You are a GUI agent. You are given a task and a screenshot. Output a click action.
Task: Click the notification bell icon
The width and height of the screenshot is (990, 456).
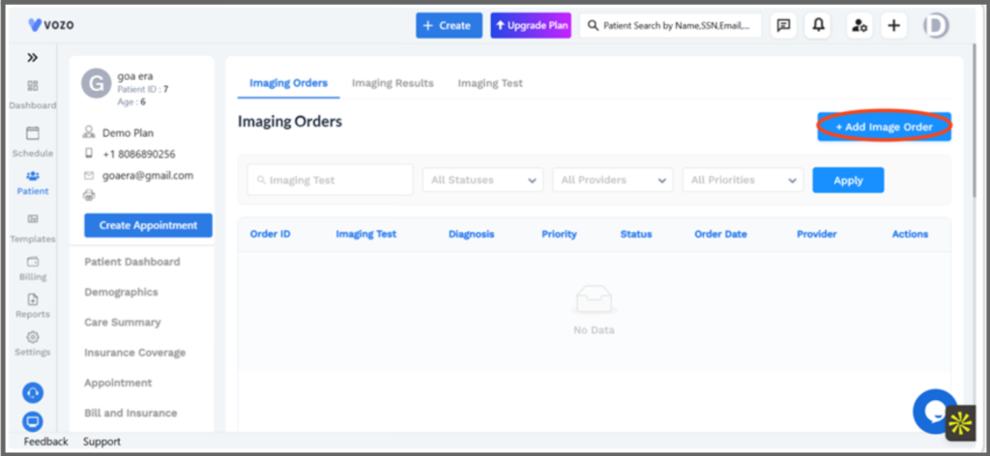pos(818,25)
